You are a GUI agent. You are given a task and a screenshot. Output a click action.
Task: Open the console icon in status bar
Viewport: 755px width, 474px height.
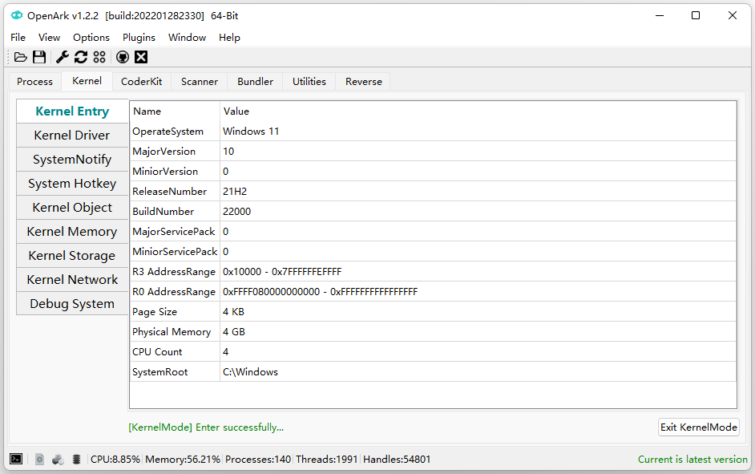pyautogui.click(x=16, y=459)
